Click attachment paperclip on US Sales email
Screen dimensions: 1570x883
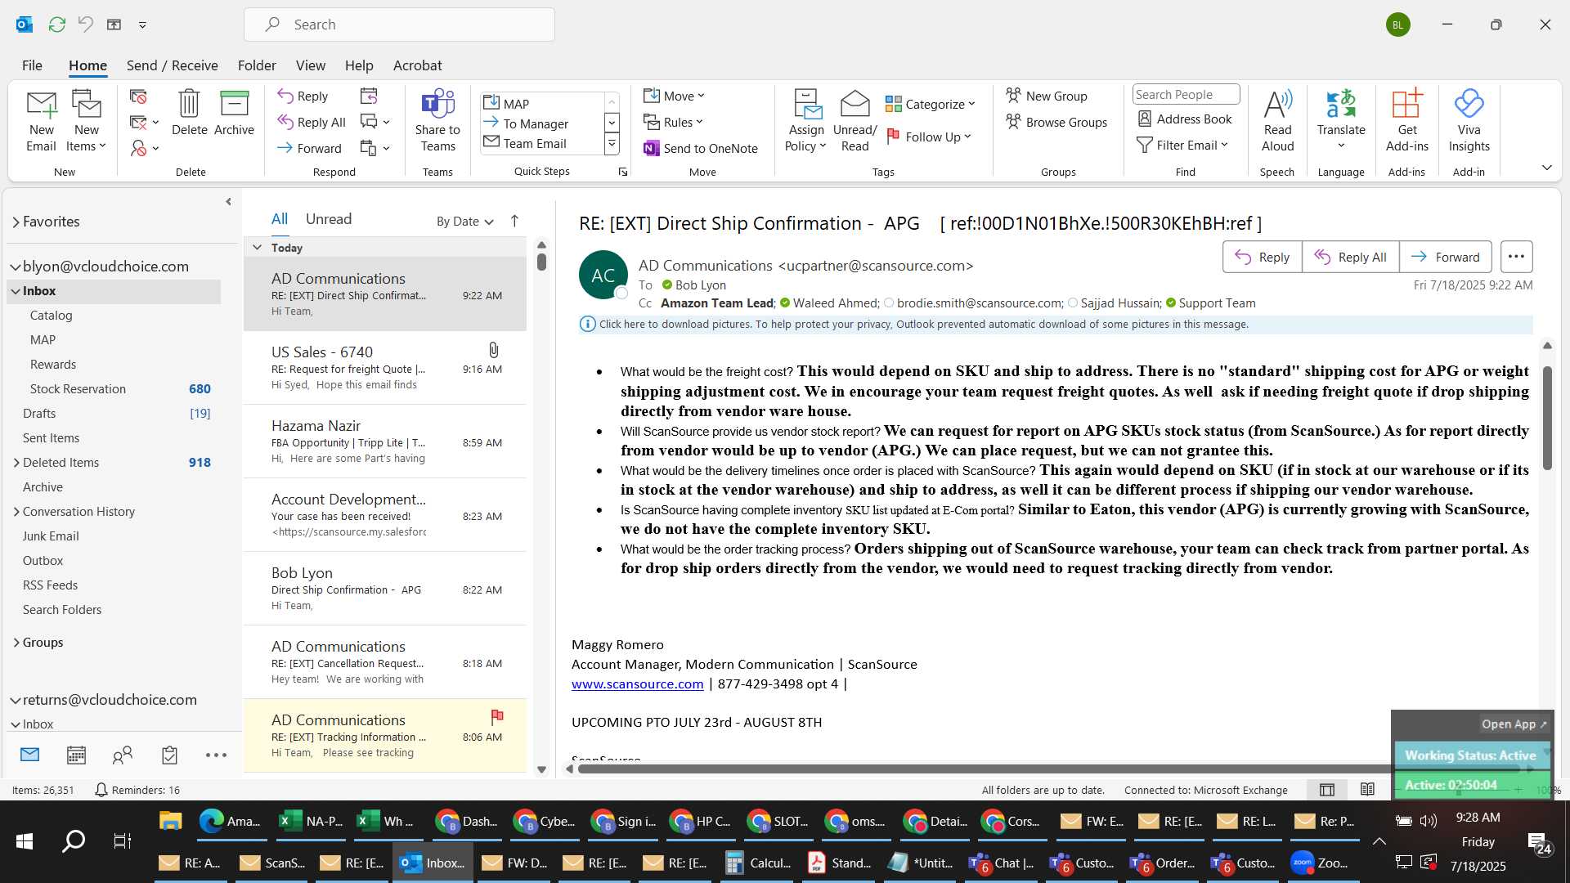[493, 351]
